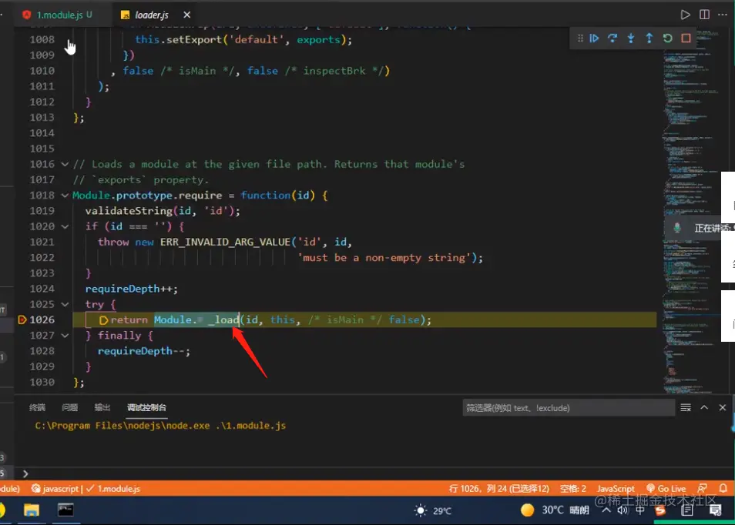
Task: Close the loader.js tab
Action: 186,15
